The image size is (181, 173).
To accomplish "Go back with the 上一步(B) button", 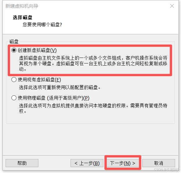I will (x=87, y=163).
